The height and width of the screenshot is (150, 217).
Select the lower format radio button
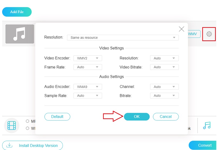point(27,128)
